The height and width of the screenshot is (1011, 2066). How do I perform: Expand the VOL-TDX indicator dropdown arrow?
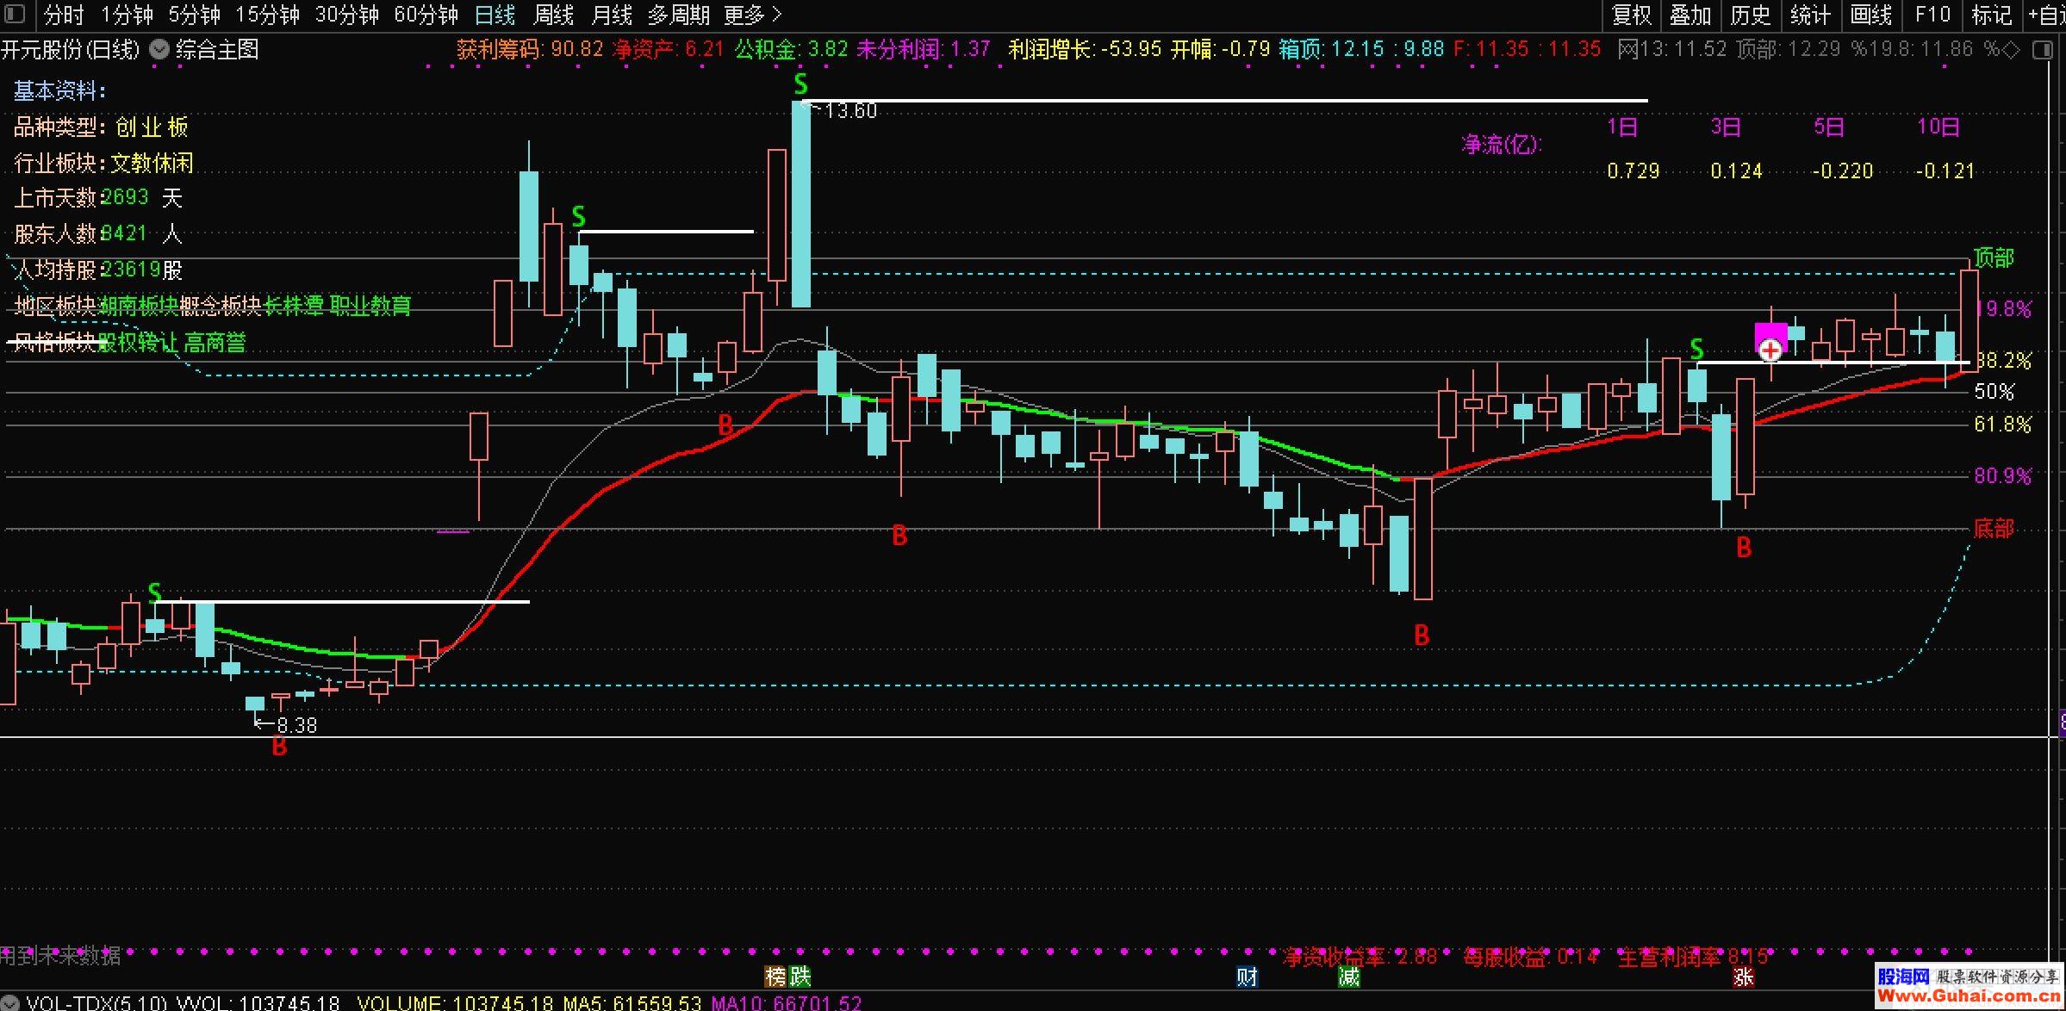pyautogui.click(x=9, y=1003)
